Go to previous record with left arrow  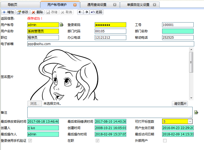point(80,12)
